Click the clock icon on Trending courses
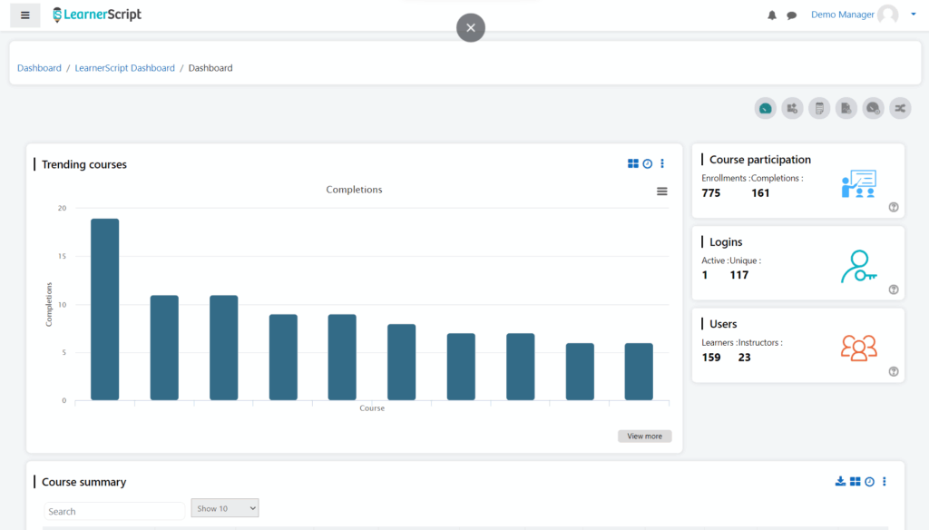 (648, 164)
